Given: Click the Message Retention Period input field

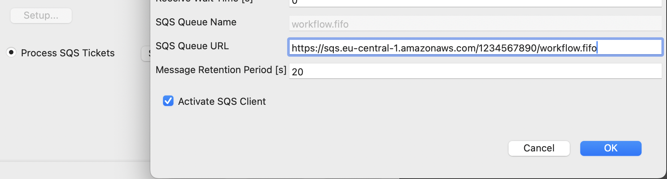Looking at the screenshot, I should 475,71.
